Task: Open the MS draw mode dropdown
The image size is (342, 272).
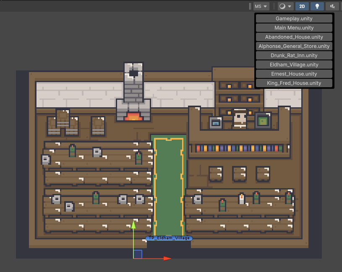Action: (260, 6)
